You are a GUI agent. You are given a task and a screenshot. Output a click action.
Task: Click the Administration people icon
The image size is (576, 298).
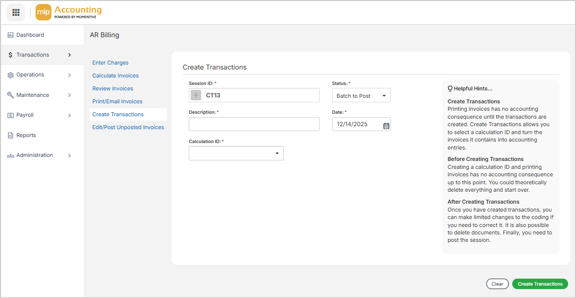[x=10, y=155]
